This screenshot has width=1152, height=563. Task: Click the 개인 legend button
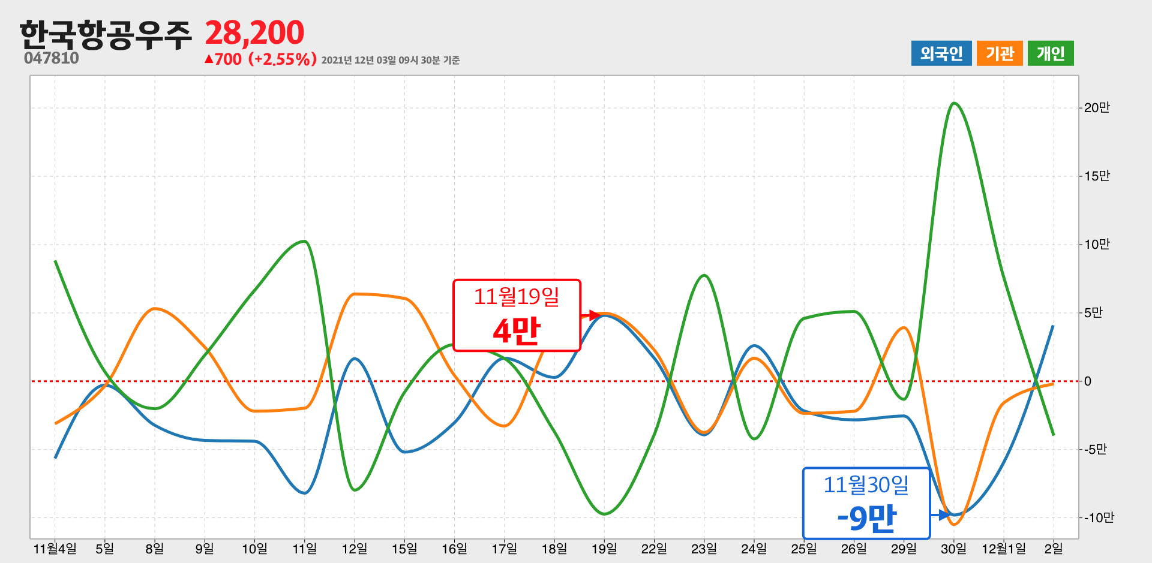1051,53
